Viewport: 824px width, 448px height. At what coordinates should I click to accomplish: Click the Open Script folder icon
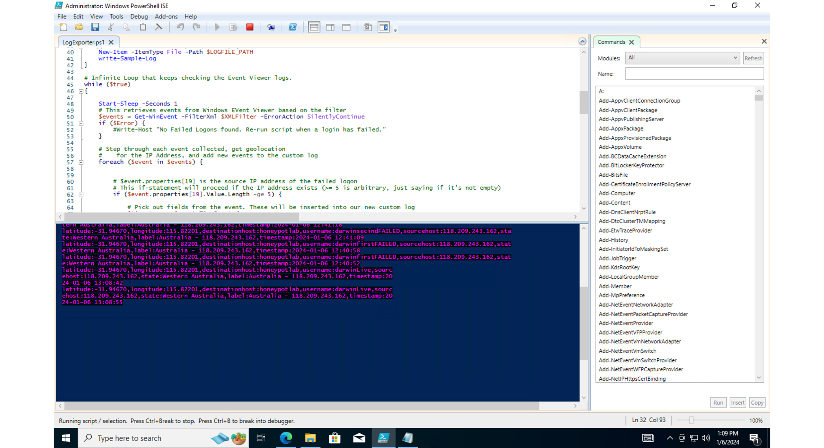pyautogui.click(x=79, y=27)
